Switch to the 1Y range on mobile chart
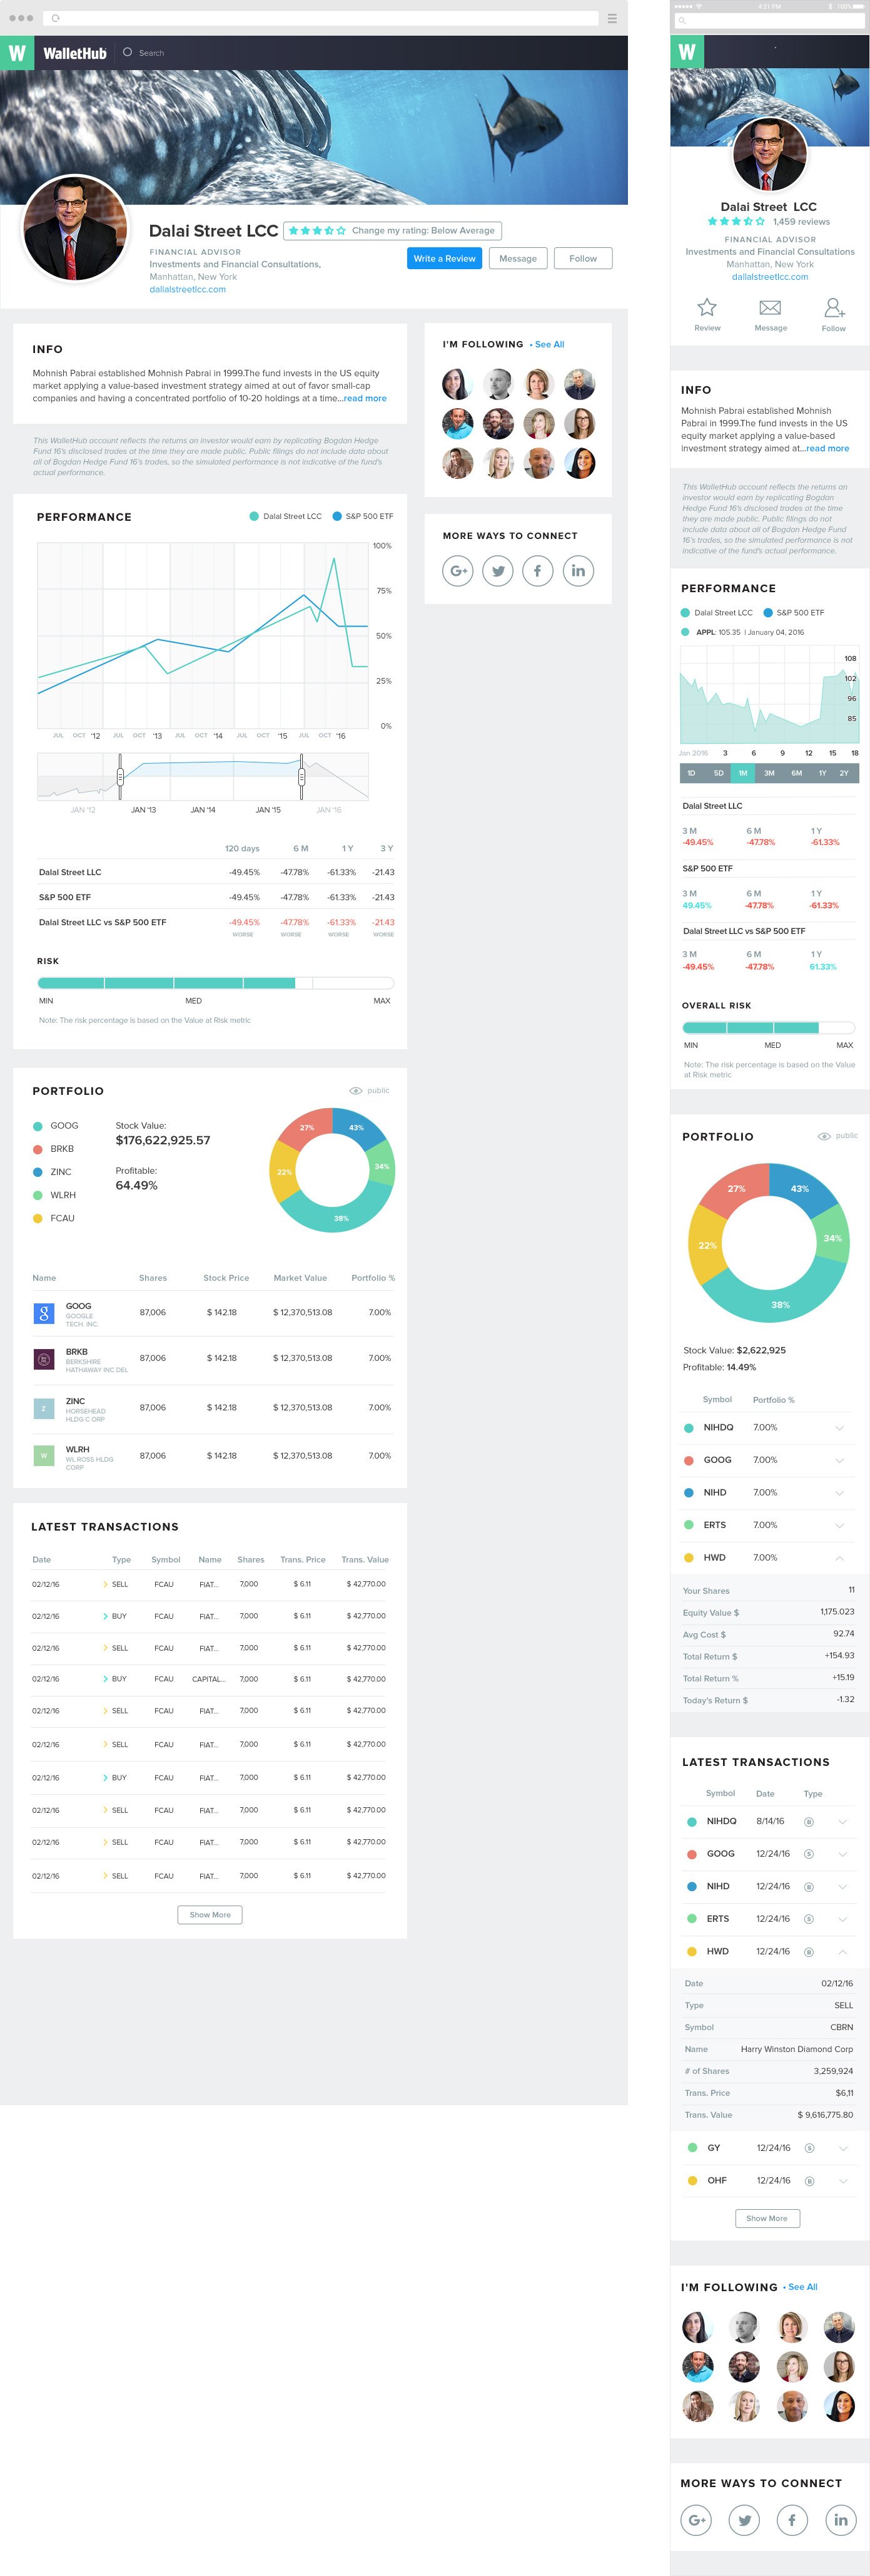Screen dimensions: 870x2576 pyautogui.click(x=822, y=773)
